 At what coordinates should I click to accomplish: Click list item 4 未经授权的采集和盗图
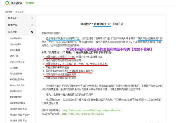(x=57, y=67)
